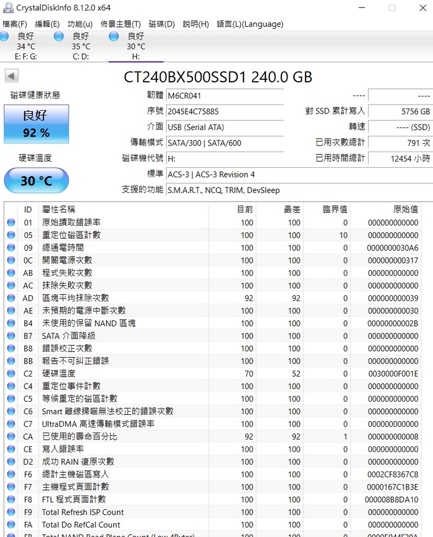
Task: Open the 磁碟(D) menu
Action: click(x=162, y=24)
